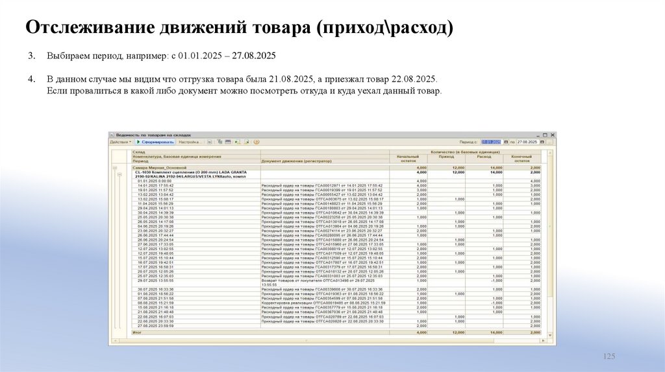Viewport: 665px width, 372px height.
Task: Select period row 13.02.2025 13:04:42
Action: click(337, 194)
